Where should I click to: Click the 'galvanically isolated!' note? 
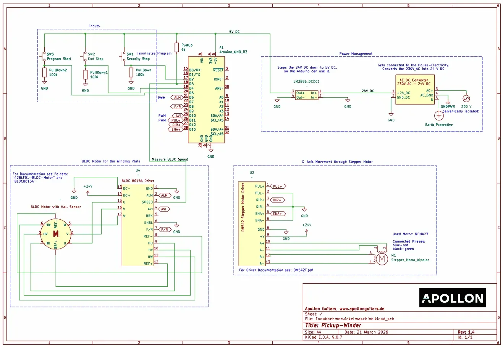[461, 111]
